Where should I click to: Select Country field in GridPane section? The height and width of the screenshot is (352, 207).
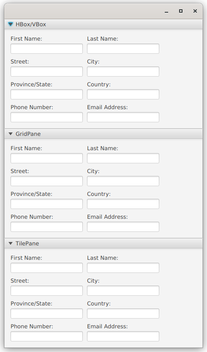pyautogui.click(x=123, y=204)
